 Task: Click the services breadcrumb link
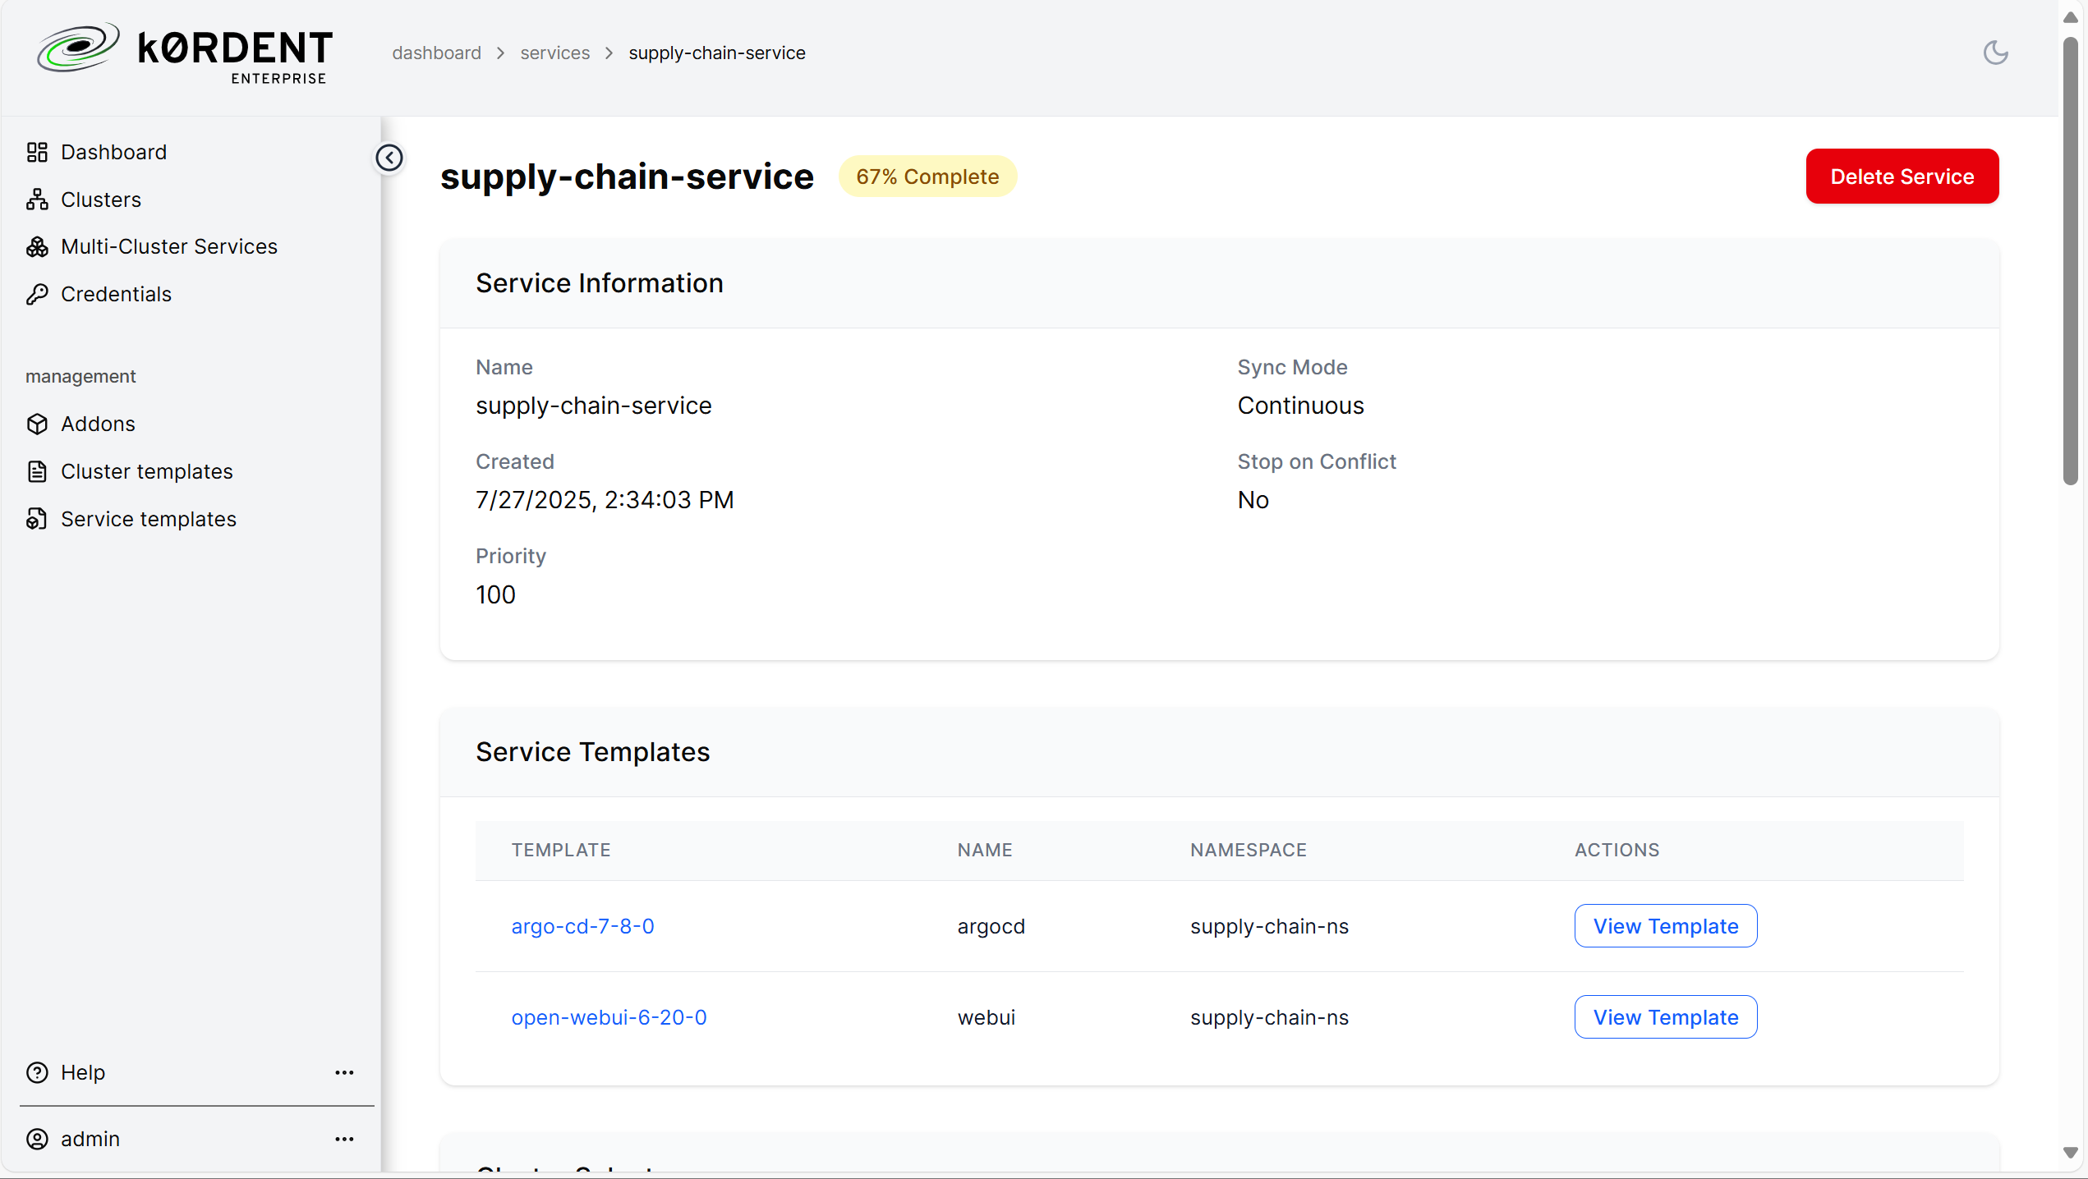point(554,53)
